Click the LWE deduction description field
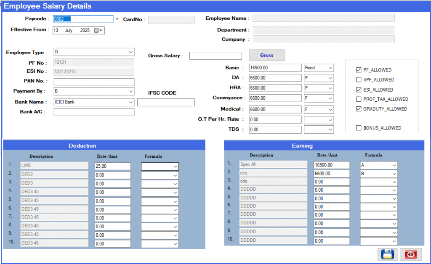Viewport: 431px width, 264px height. [54, 166]
